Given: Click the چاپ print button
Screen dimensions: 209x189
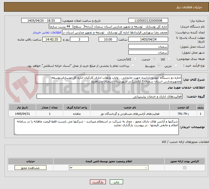Looking at the screenshot, I should click(x=116, y=182).
